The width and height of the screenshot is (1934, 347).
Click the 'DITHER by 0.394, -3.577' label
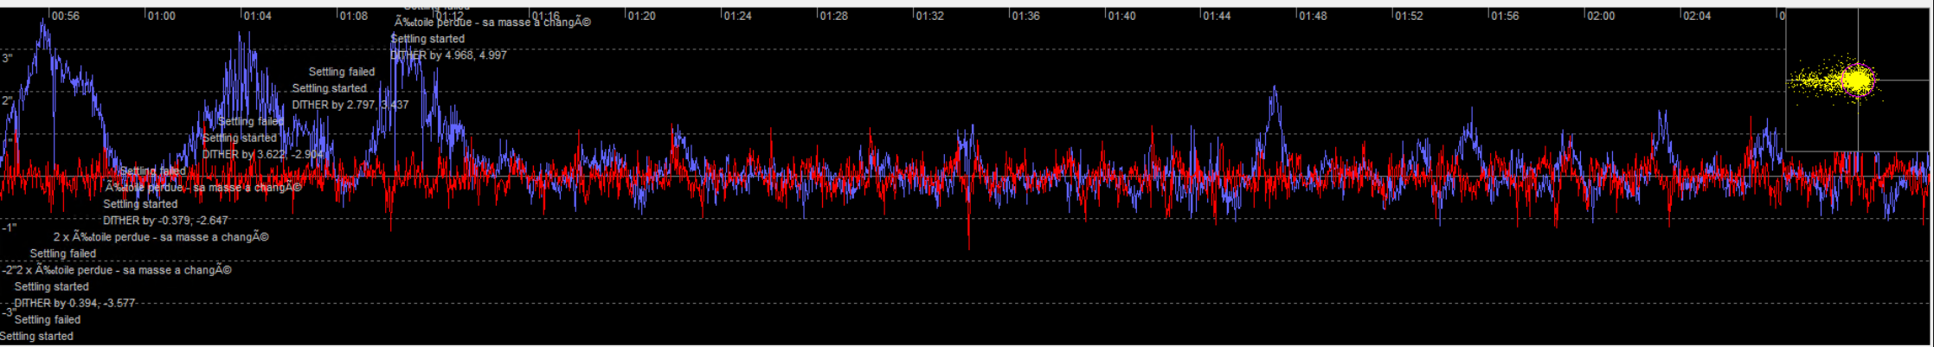pyautogui.click(x=74, y=303)
